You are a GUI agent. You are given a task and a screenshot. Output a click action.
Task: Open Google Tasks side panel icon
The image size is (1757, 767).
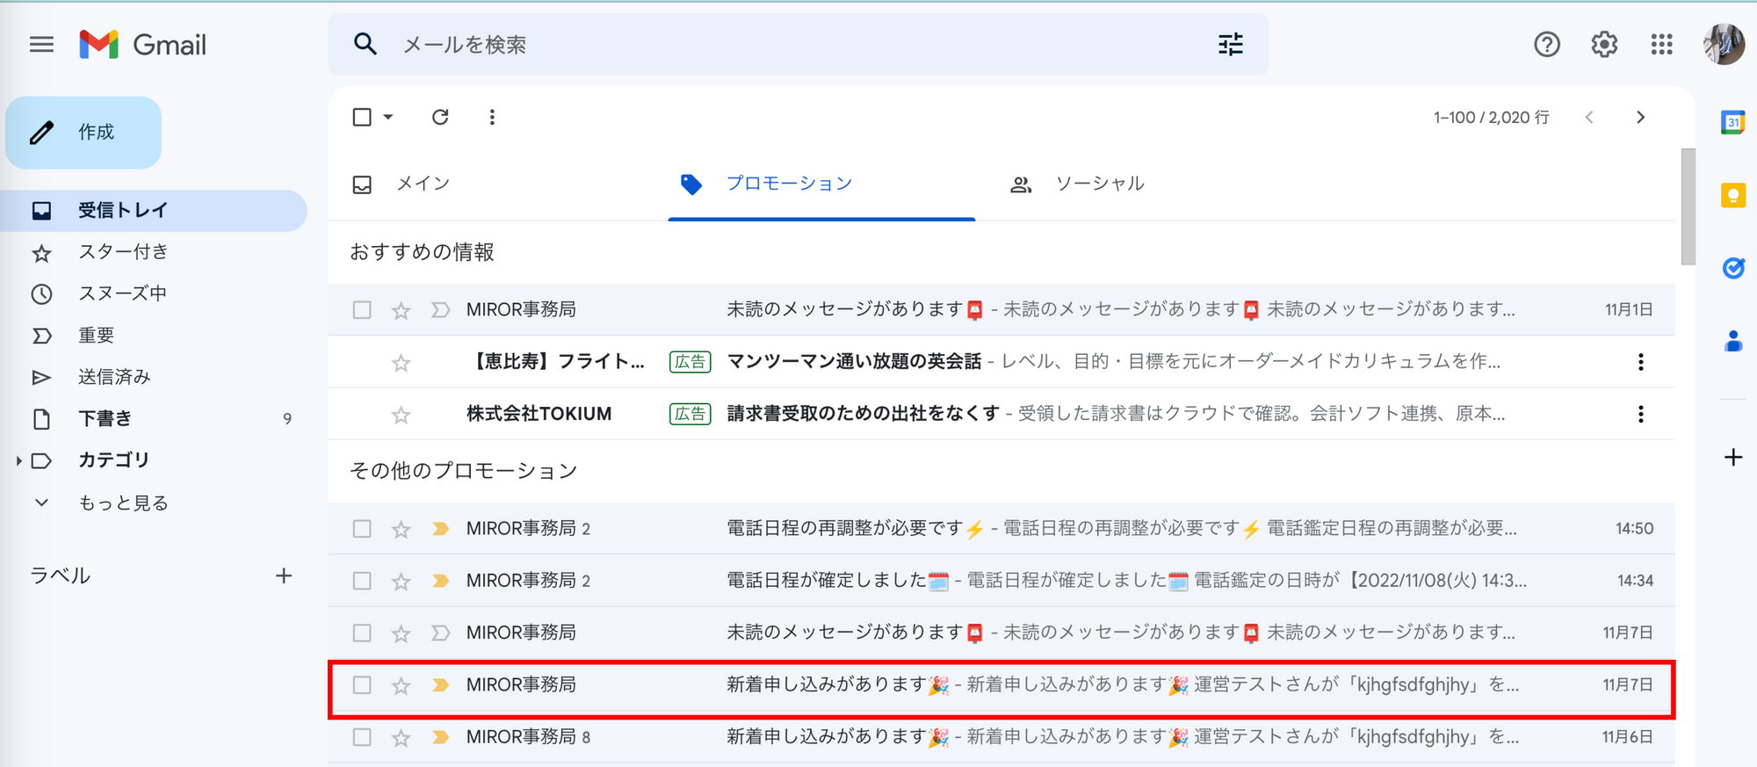click(1732, 268)
